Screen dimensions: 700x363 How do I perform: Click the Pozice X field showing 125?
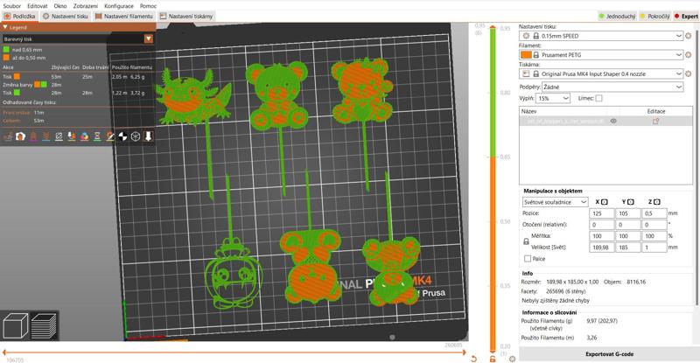point(601,213)
